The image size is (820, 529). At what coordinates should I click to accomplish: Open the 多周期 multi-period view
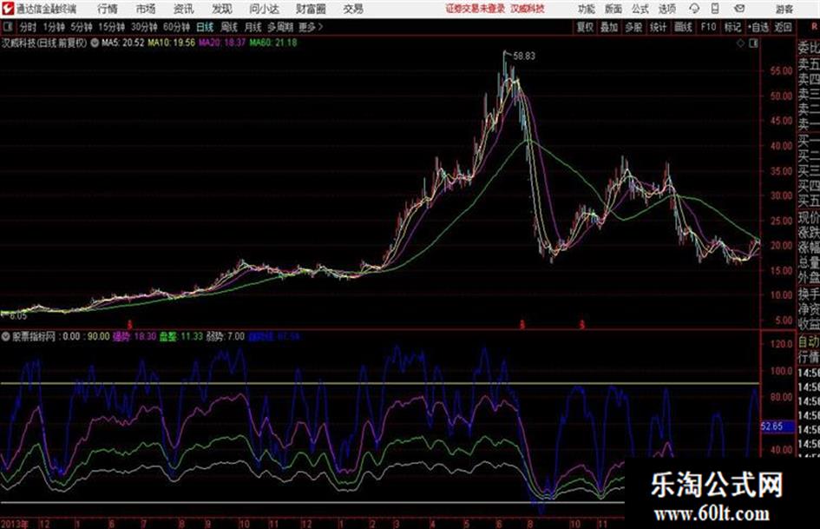[x=280, y=27]
